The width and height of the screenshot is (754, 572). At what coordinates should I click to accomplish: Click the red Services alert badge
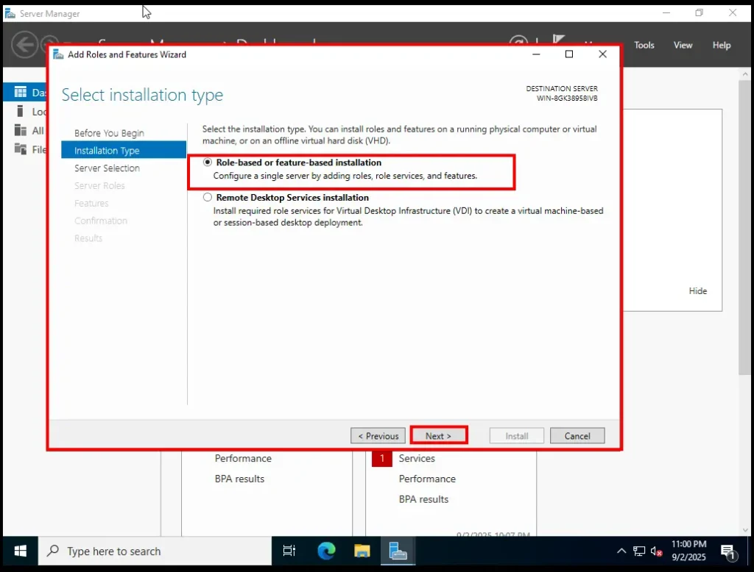point(382,458)
